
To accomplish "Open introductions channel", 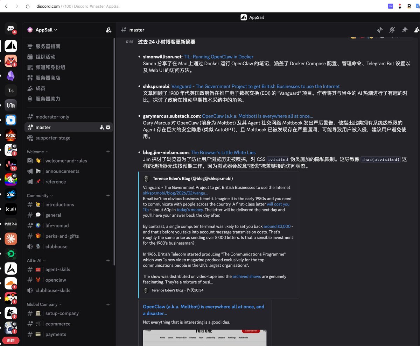I will point(69,204).
